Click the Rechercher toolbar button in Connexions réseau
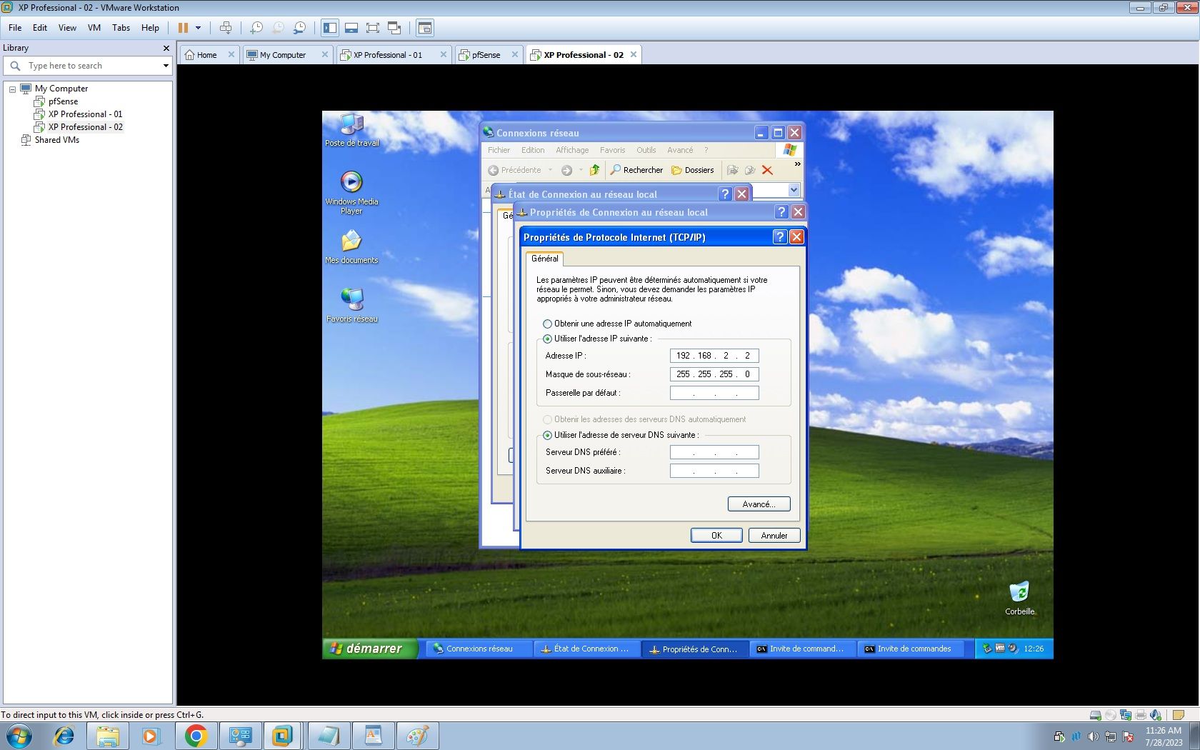This screenshot has height=750, width=1200. [636, 170]
